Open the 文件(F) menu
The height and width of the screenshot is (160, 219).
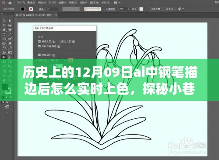[x=21, y=3]
